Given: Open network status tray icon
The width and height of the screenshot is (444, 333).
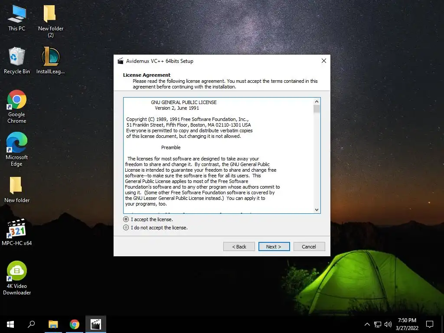Looking at the screenshot, I should point(378,324).
